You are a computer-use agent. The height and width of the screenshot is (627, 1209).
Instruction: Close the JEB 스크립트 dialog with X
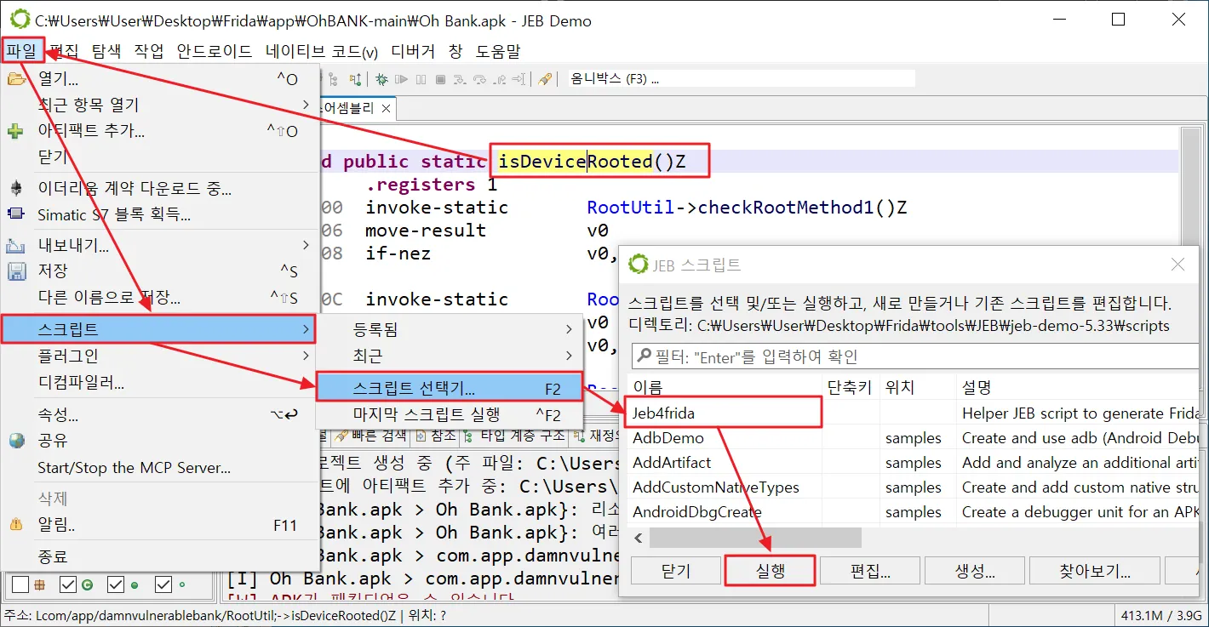click(x=1177, y=265)
